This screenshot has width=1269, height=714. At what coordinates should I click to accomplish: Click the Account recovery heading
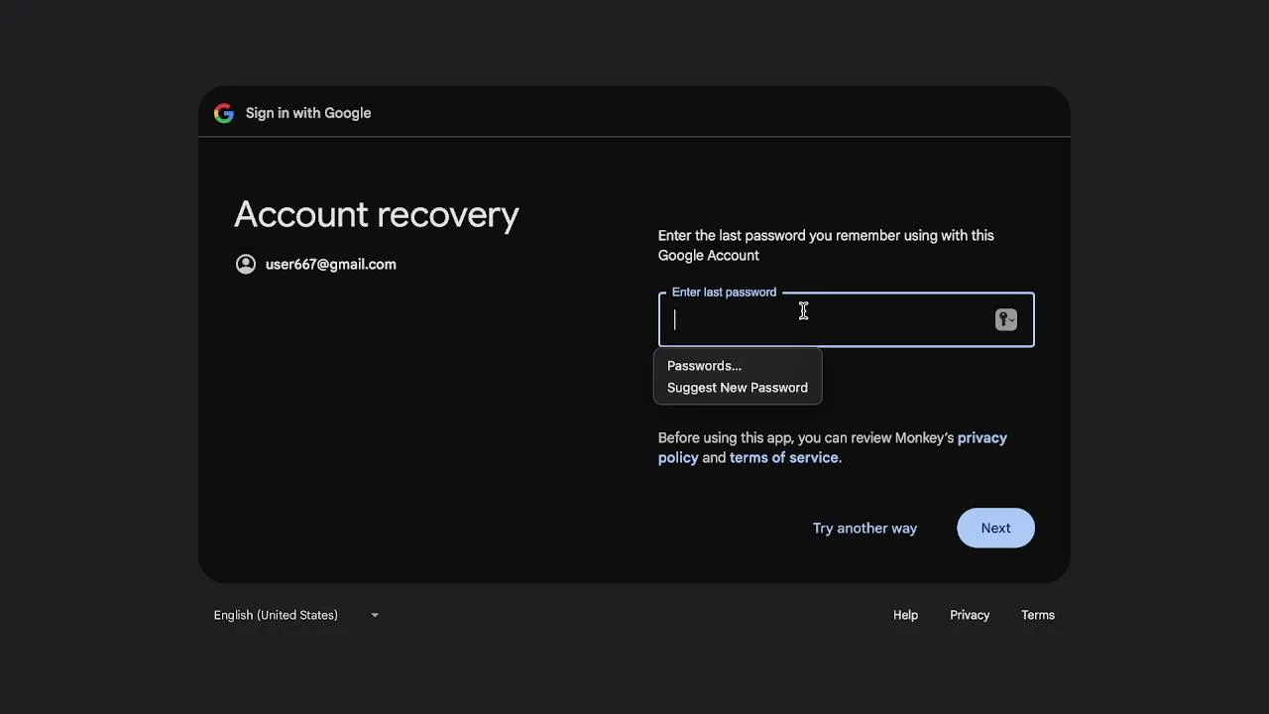(x=377, y=214)
